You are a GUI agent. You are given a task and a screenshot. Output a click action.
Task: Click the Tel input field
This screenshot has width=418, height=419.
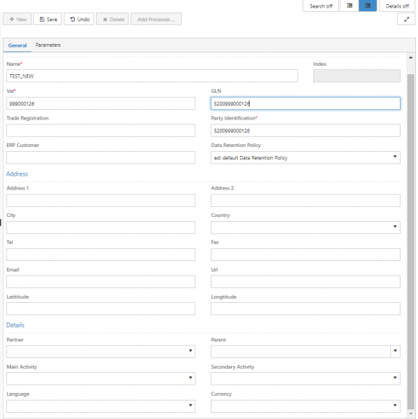pos(101,255)
